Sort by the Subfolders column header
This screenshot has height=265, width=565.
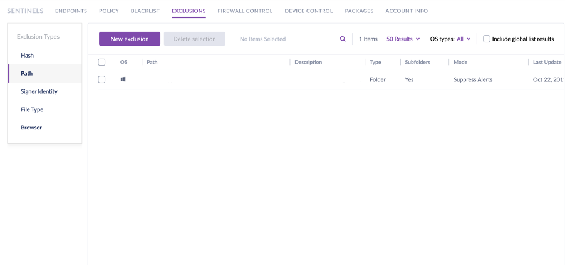coord(417,62)
